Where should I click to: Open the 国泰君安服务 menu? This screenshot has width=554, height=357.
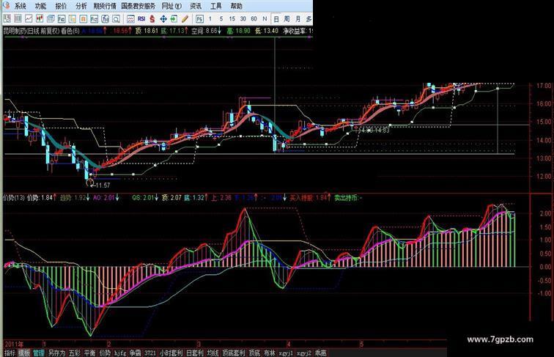pos(138,6)
